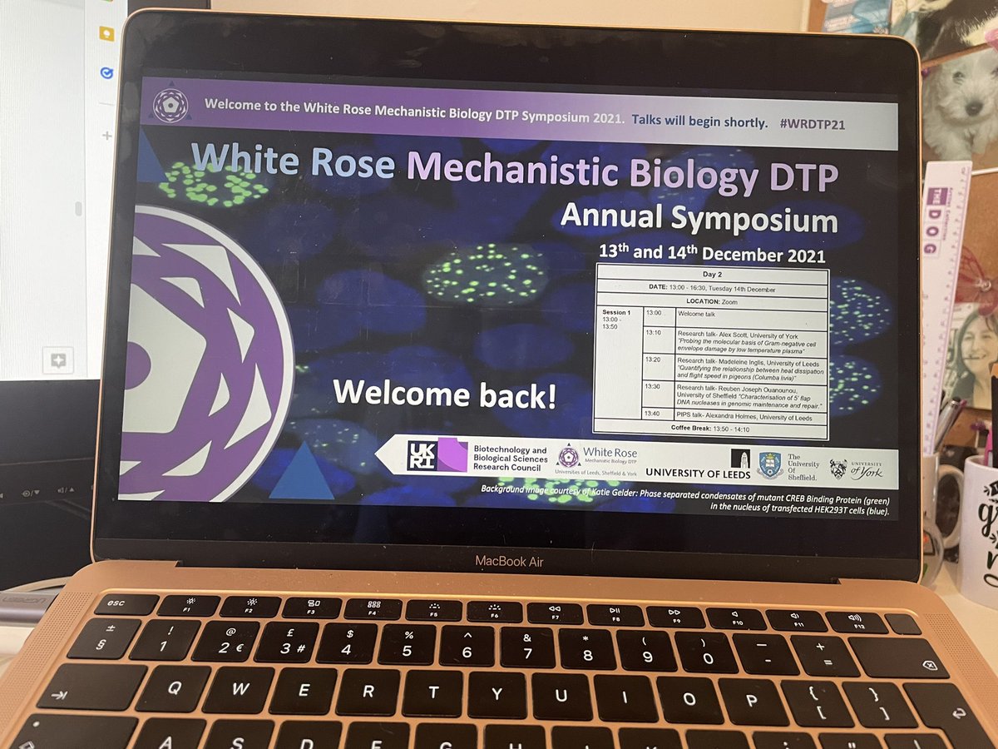The height and width of the screenshot is (749, 998).
Task: Select the Coffee Break row in the schedule
Action: (711, 428)
